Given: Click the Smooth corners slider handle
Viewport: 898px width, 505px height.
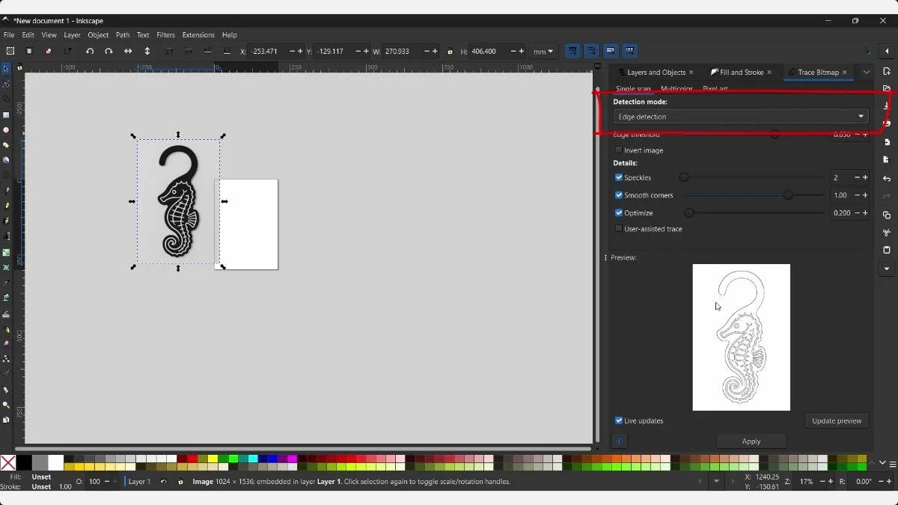Looking at the screenshot, I should [788, 195].
